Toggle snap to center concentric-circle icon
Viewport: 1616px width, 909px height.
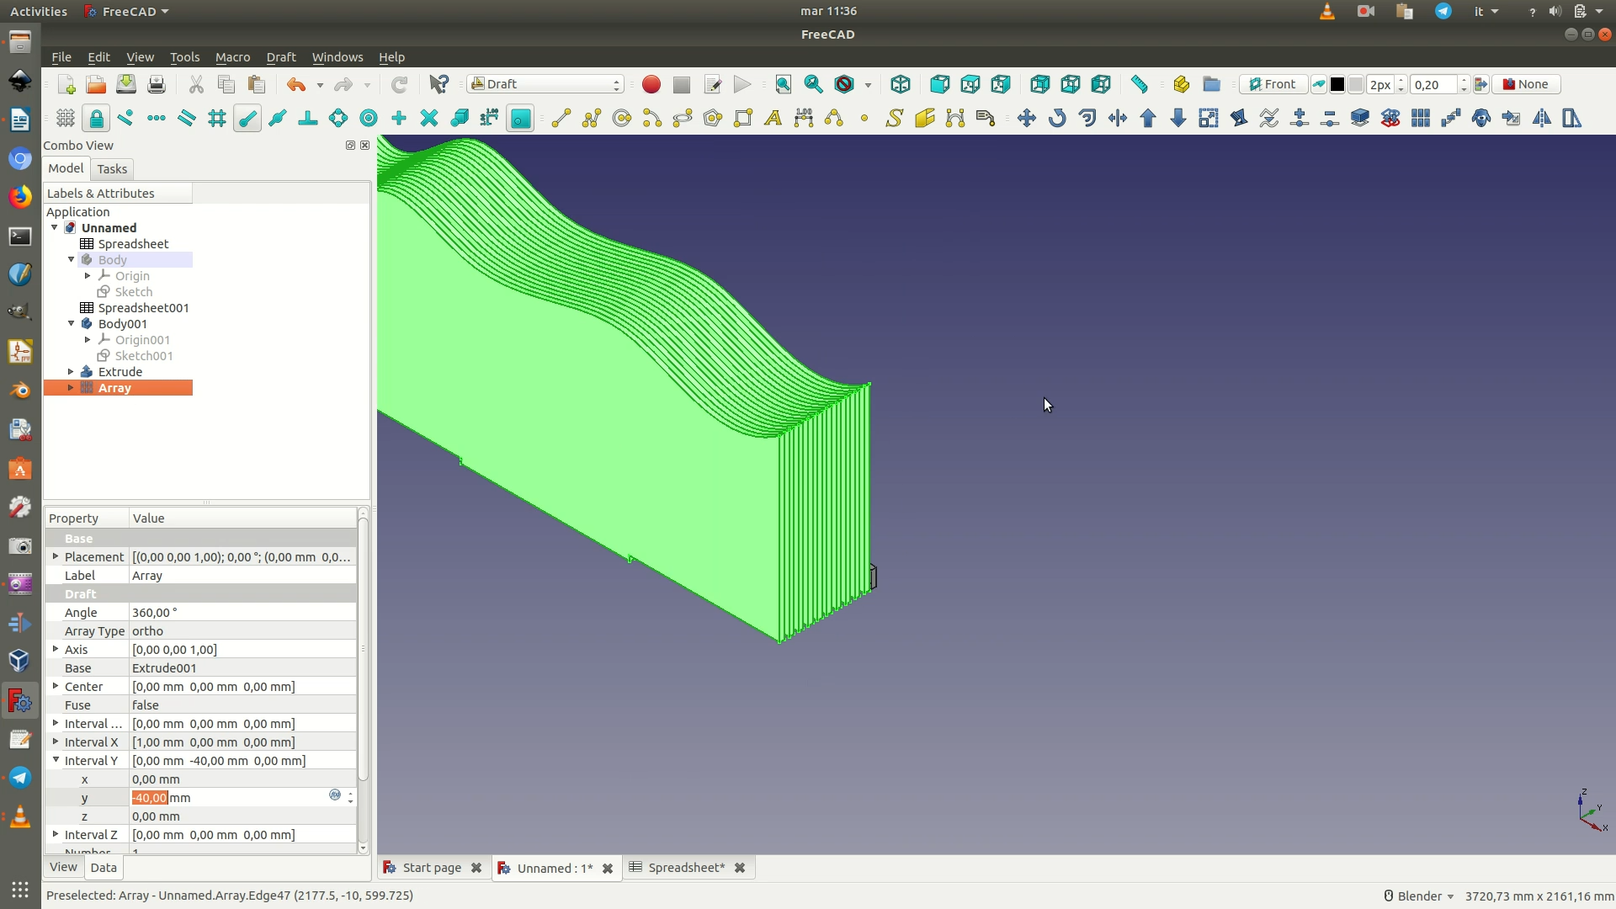tap(369, 118)
